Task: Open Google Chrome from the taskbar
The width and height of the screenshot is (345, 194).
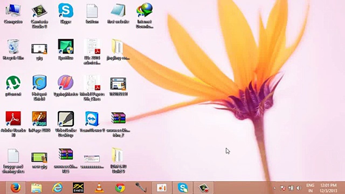Action: 120,188
